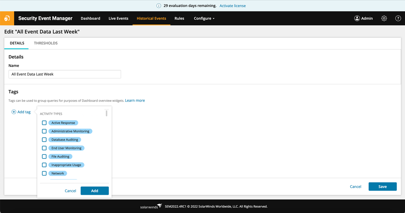
Task: Check the Inappropriate Usage checkbox
Action: click(x=44, y=165)
